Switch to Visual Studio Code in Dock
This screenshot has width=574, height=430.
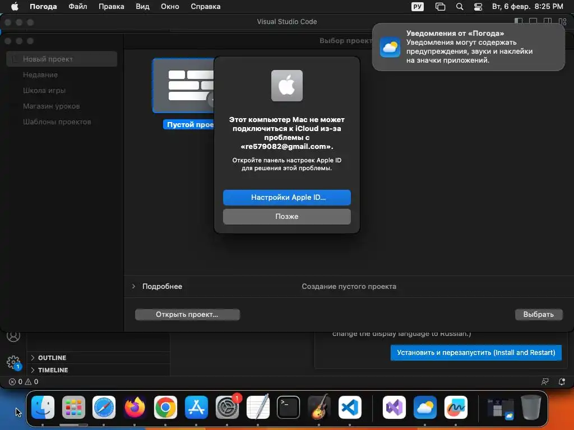tap(350, 407)
